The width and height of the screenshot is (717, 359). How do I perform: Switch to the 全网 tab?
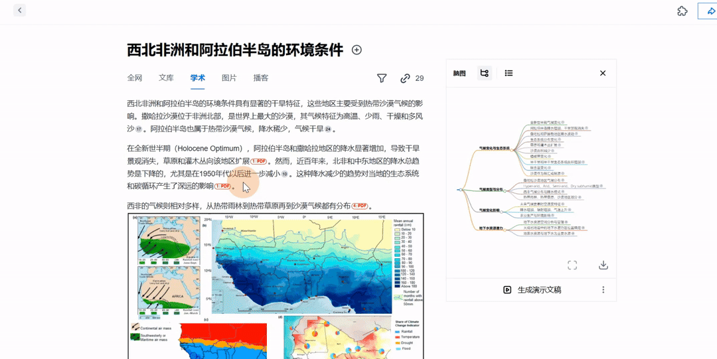[x=135, y=78]
